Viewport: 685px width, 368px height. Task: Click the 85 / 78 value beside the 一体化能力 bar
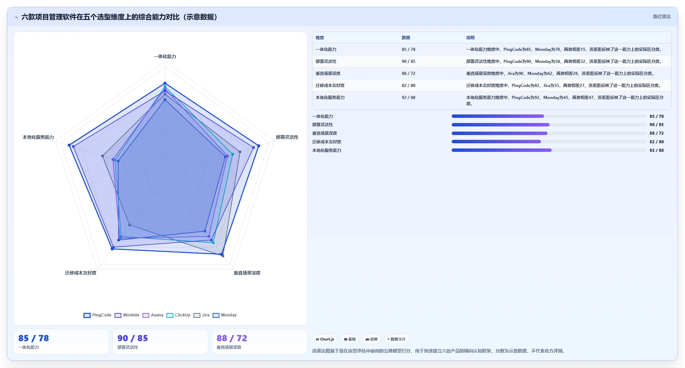[656, 116]
